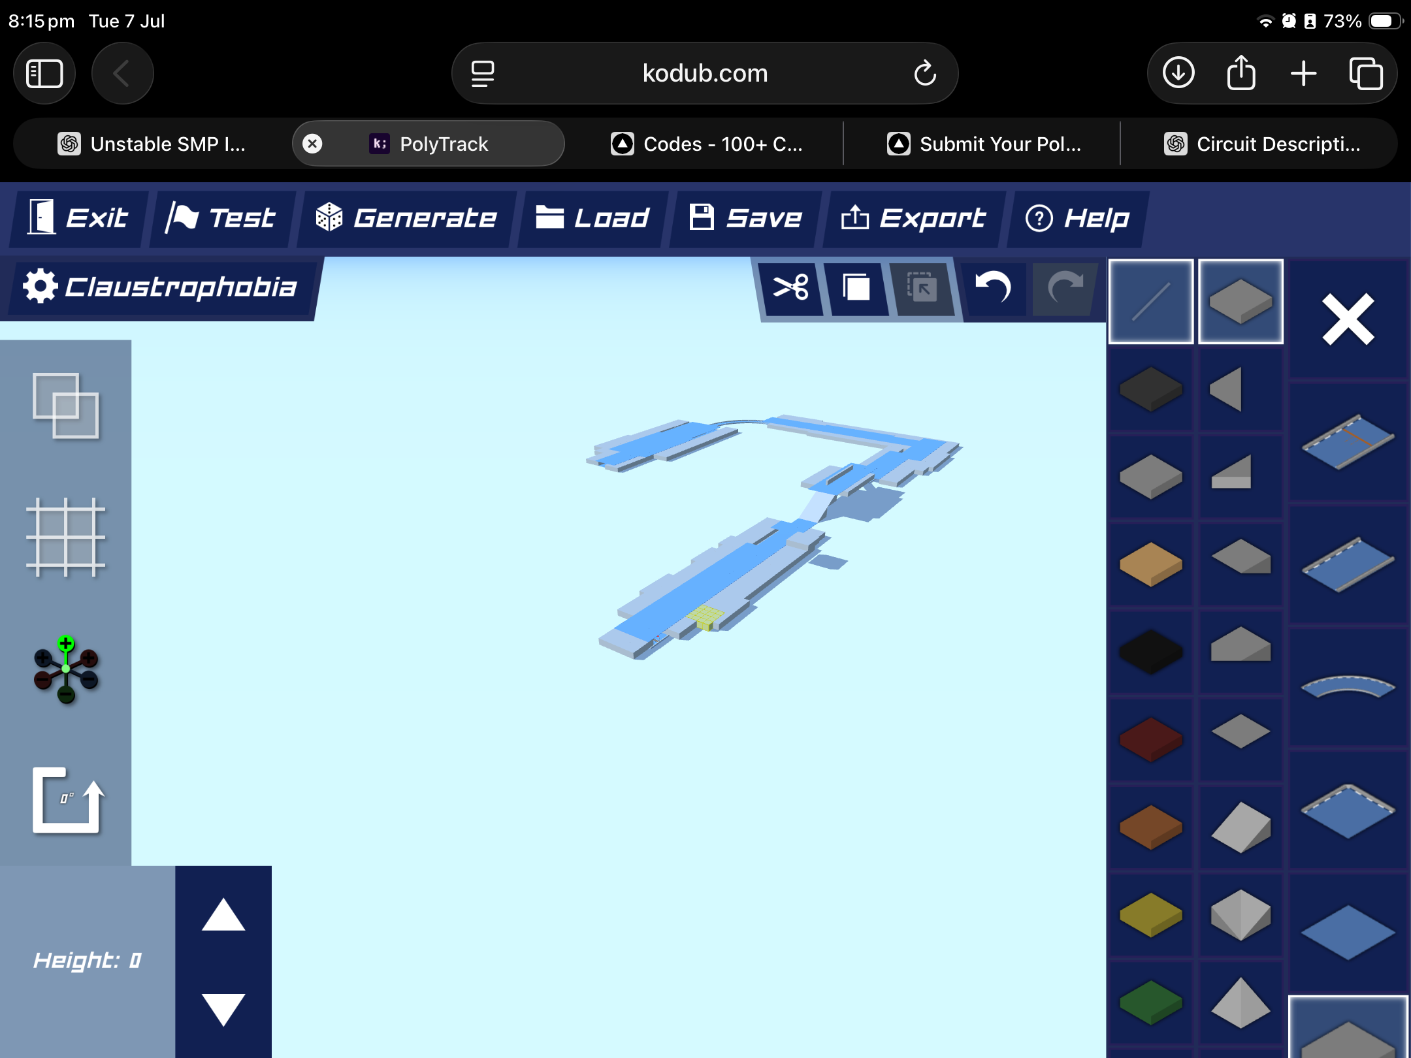This screenshot has height=1058, width=1411.
Task: Decrease height with the down arrow
Action: (x=223, y=1009)
